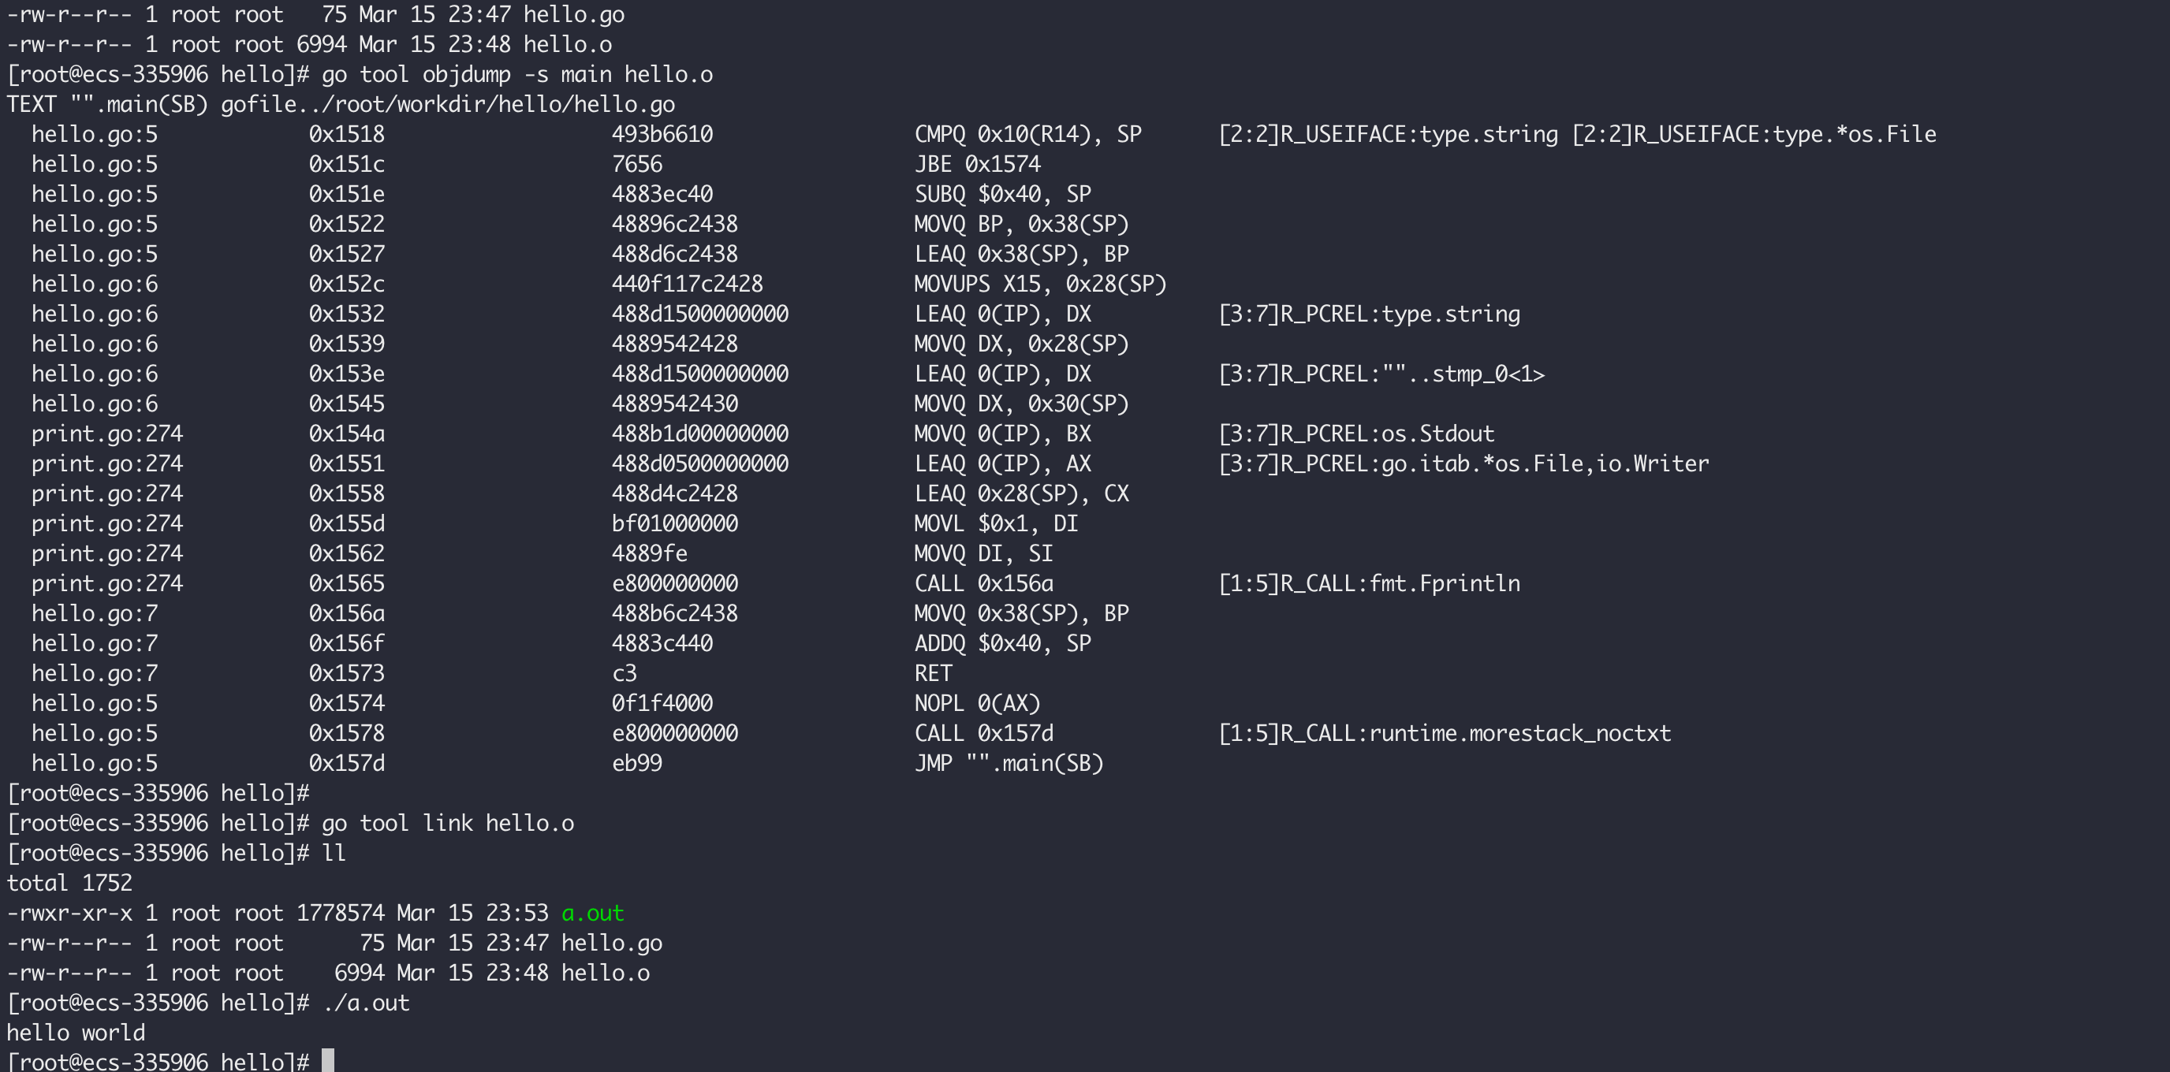
Task: Click the NOPL 0(AX) instruction
Action: point(977,703)
